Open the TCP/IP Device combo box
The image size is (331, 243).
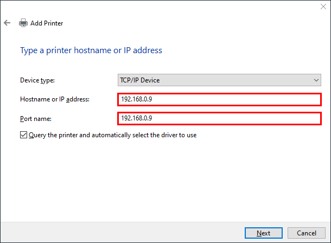219,80
